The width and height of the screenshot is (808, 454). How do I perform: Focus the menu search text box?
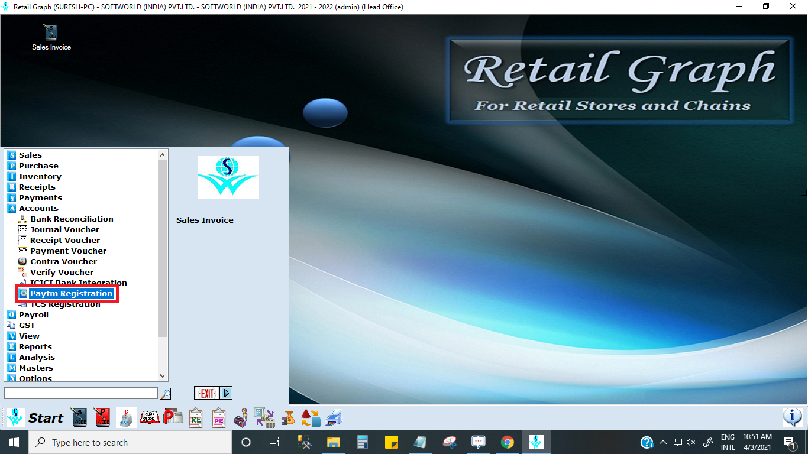point(81,393)
